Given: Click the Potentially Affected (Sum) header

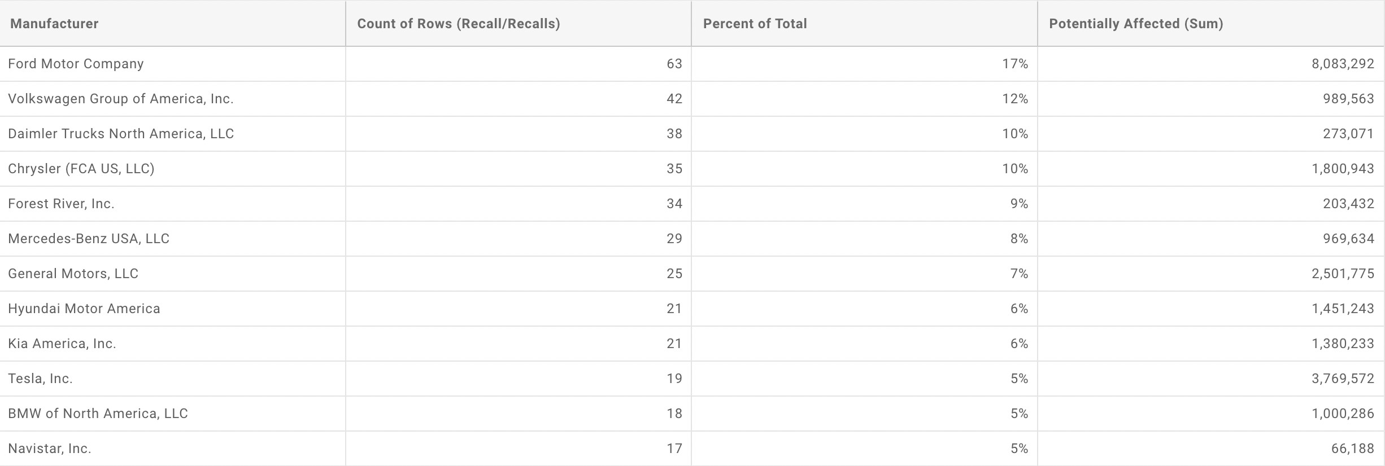Looking at the screenshot, I should [x=1211, y=23].
